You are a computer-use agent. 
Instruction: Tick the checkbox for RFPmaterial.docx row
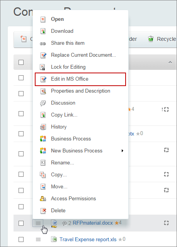pos(21,223)
